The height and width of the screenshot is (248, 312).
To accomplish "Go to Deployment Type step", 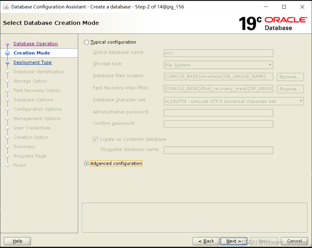I will [33, 62].
